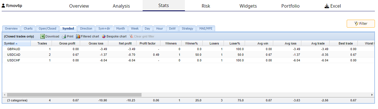This screenshot has height=109, width=378.
Task: Click the Download text label
Action: [x=52, y=36]
